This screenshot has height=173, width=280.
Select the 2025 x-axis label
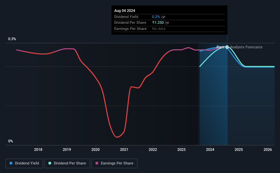pyautogui.click(x=239, y=150)
